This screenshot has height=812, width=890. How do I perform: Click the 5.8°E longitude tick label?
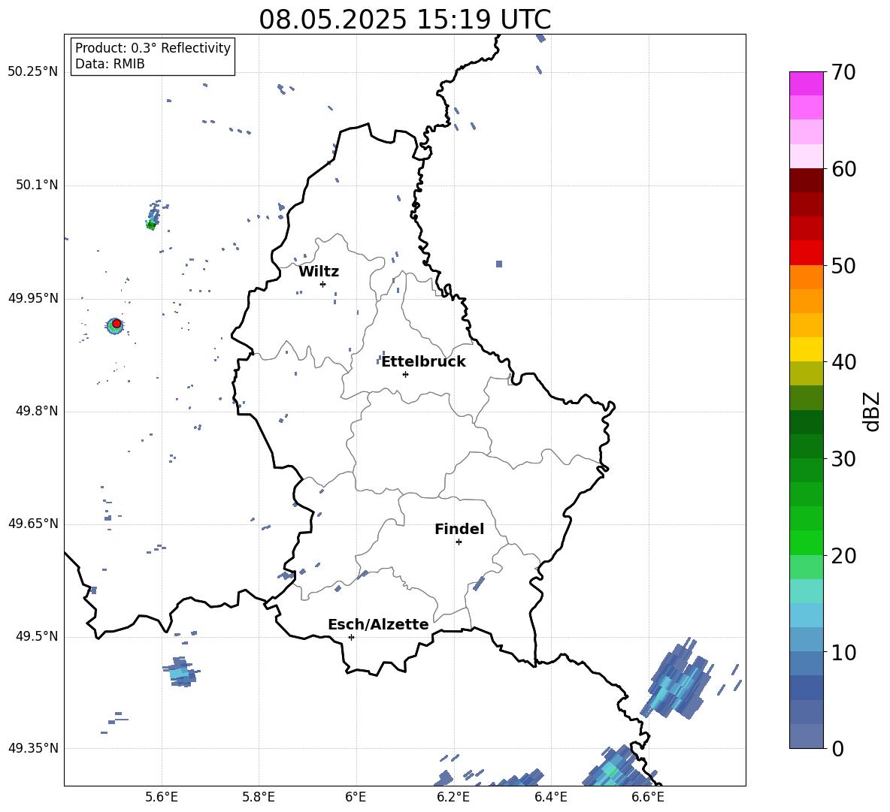(x=259, y=797)
